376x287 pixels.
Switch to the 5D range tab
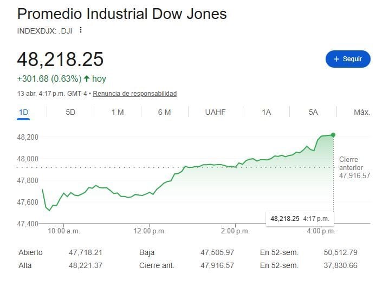70,112
